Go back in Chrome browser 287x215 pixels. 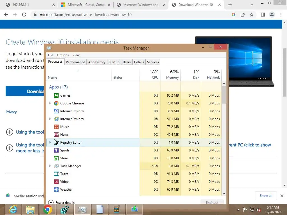pos(6,15)
